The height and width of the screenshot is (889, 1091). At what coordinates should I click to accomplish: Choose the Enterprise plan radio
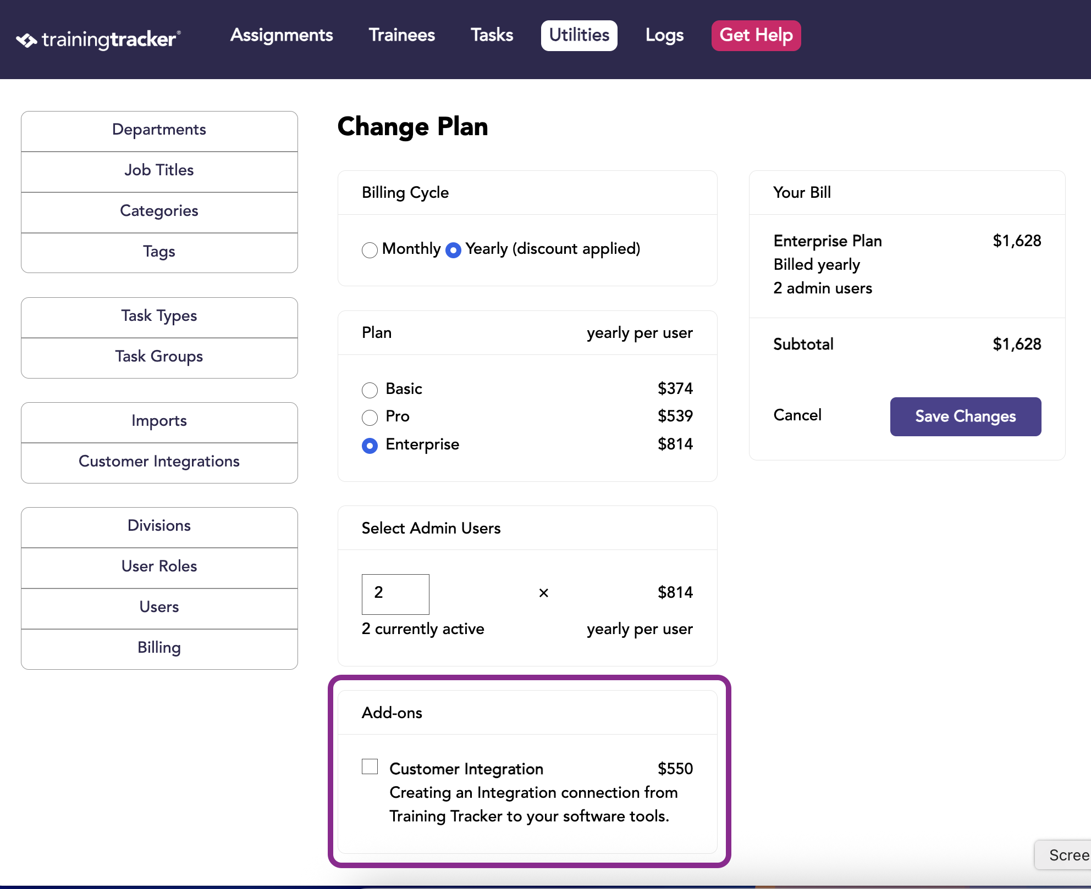pyautogui.click(x=370, y=446)
